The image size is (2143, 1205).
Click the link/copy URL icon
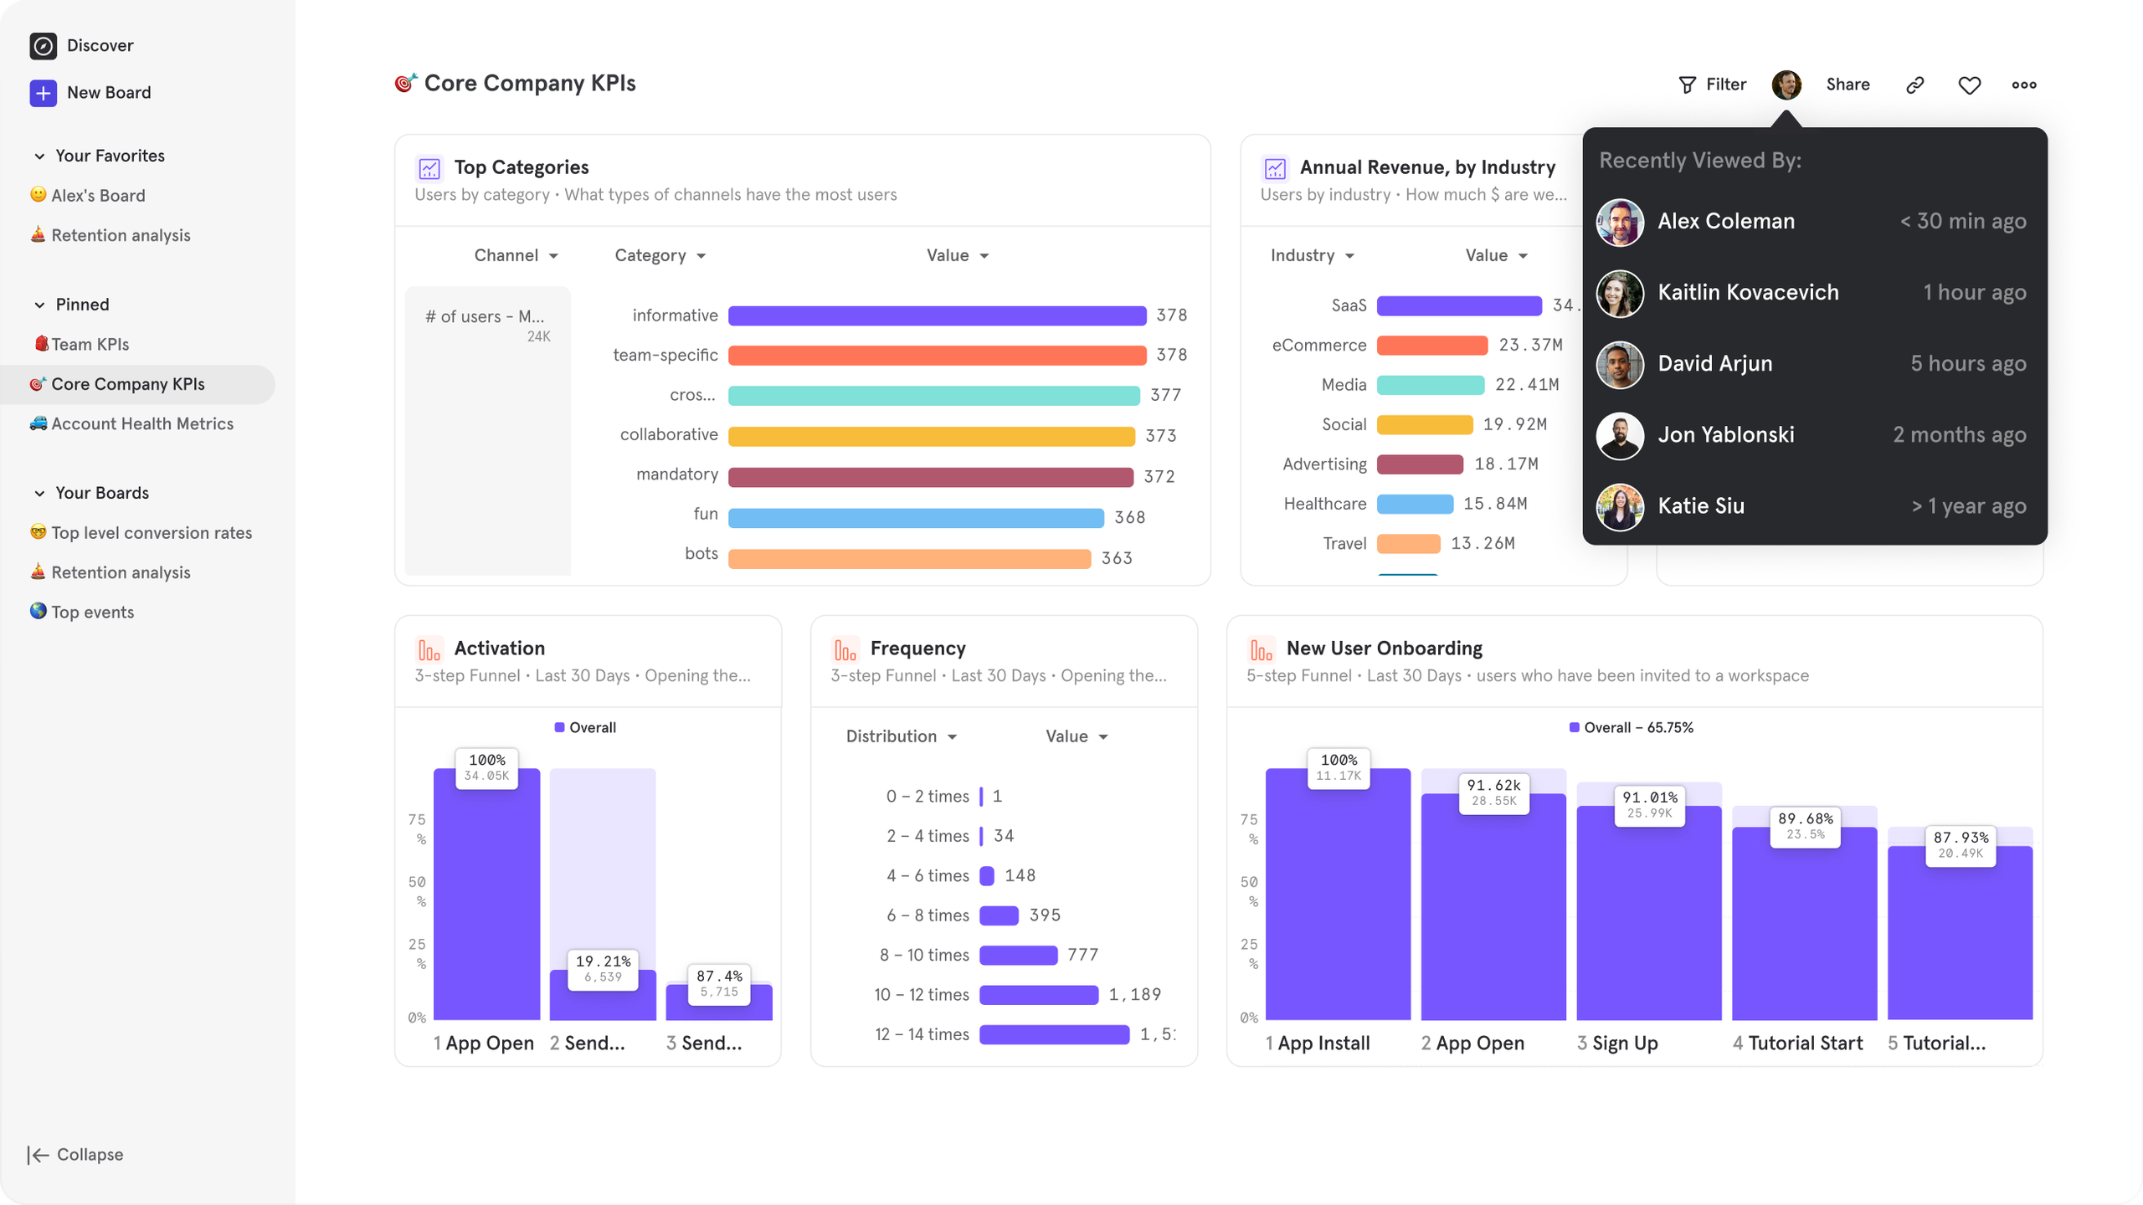coord(1914,84)
